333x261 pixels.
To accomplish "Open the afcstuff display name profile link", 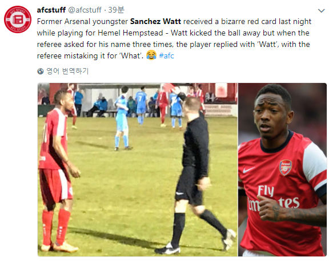I will tap(51, 10).
